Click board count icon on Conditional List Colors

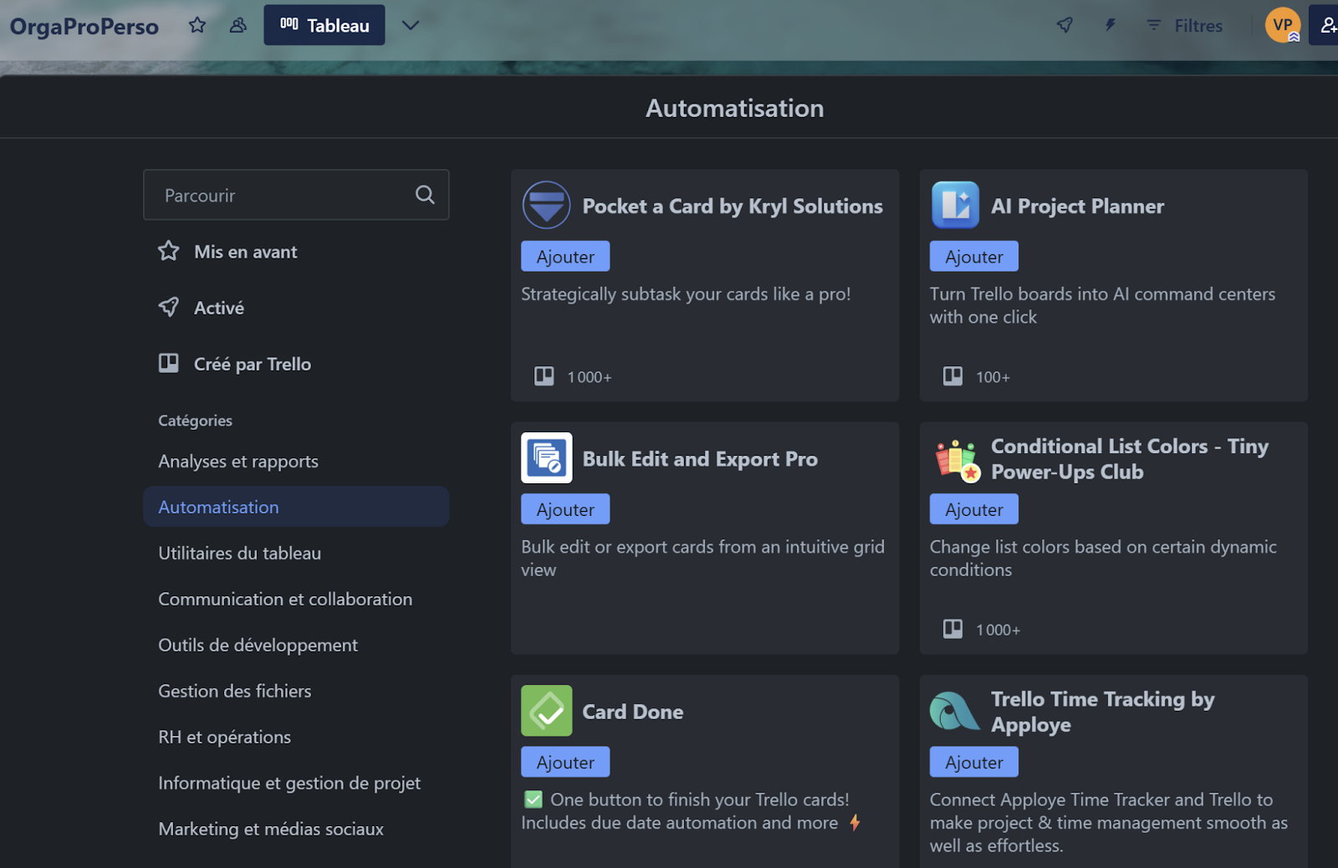pyautogui.click(x=953, y=629)
